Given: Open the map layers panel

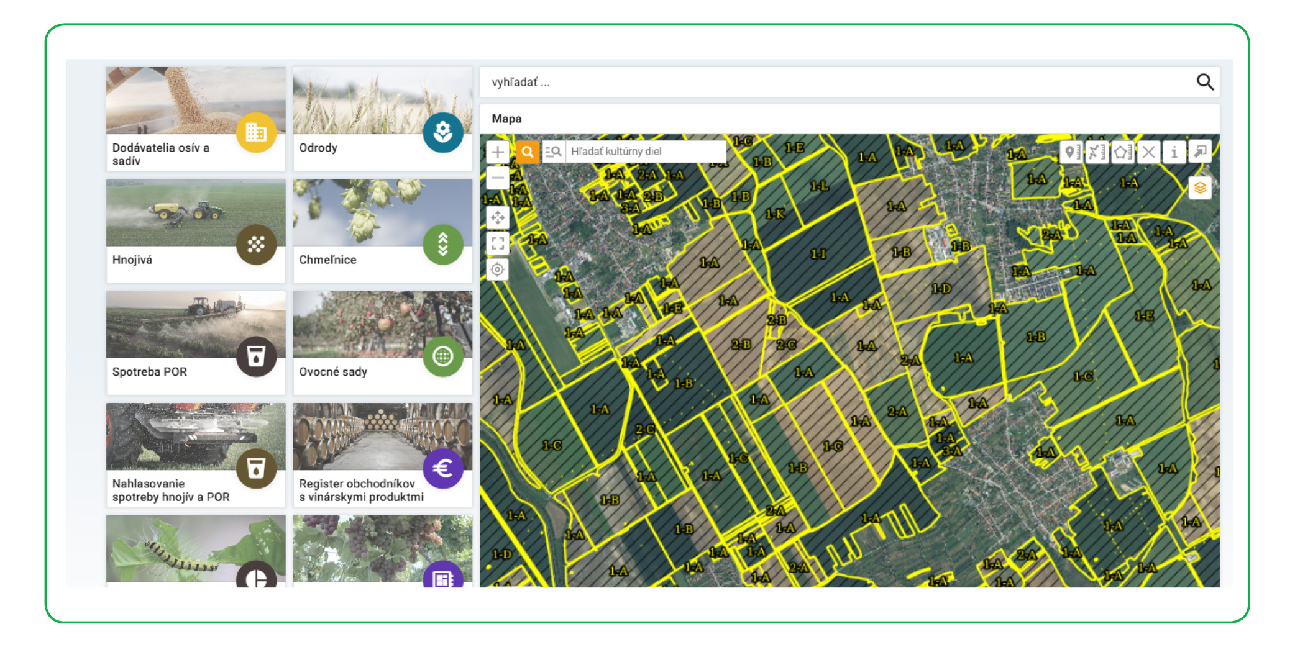Looking at the screenshot, I should click(1200, 188).
